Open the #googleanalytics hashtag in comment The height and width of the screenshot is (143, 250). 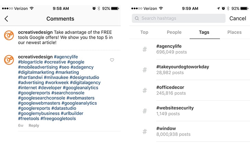pyautogui.click(x=81, y=88)
